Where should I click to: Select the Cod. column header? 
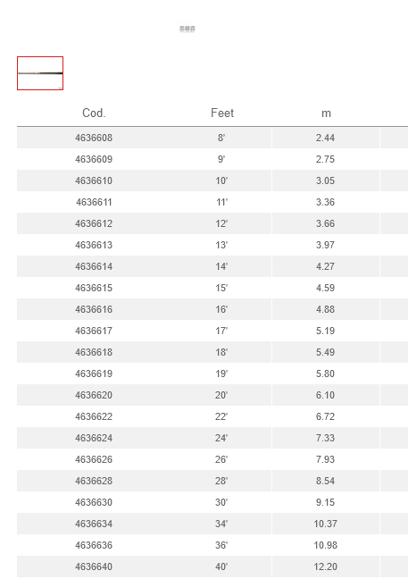pos(94,113)
